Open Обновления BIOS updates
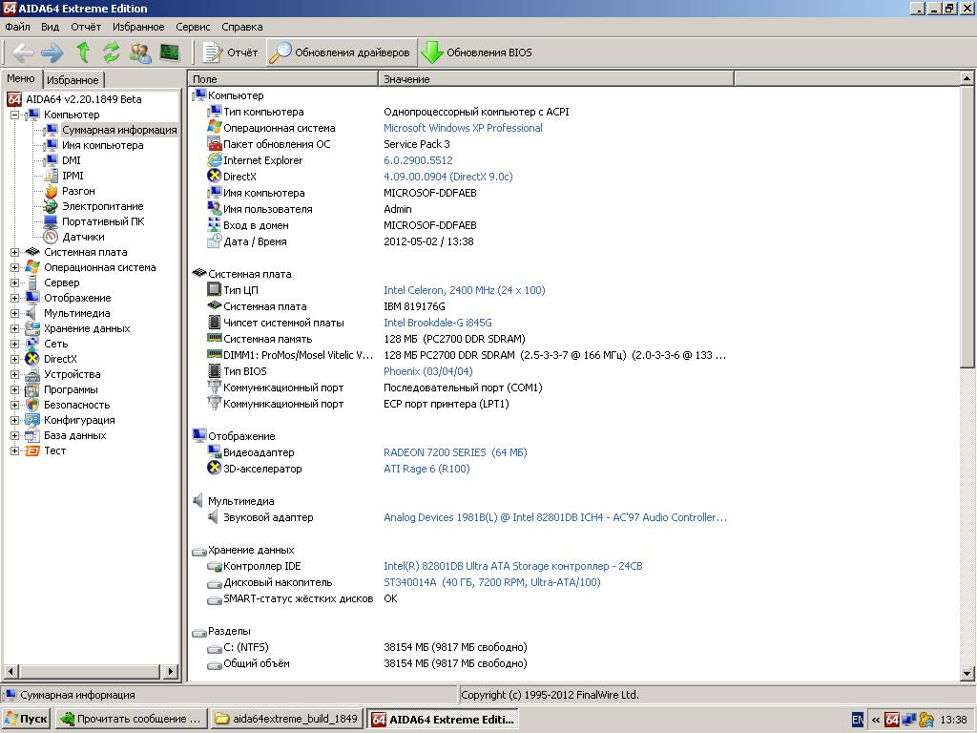Image resolution: width=977 pixels, height=733 pixels. click(x=477, y=53)
